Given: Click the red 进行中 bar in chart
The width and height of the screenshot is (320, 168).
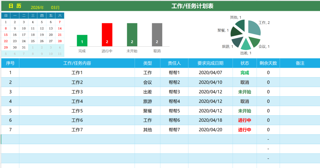Looking at the screenshot, I should click(107, 35).
